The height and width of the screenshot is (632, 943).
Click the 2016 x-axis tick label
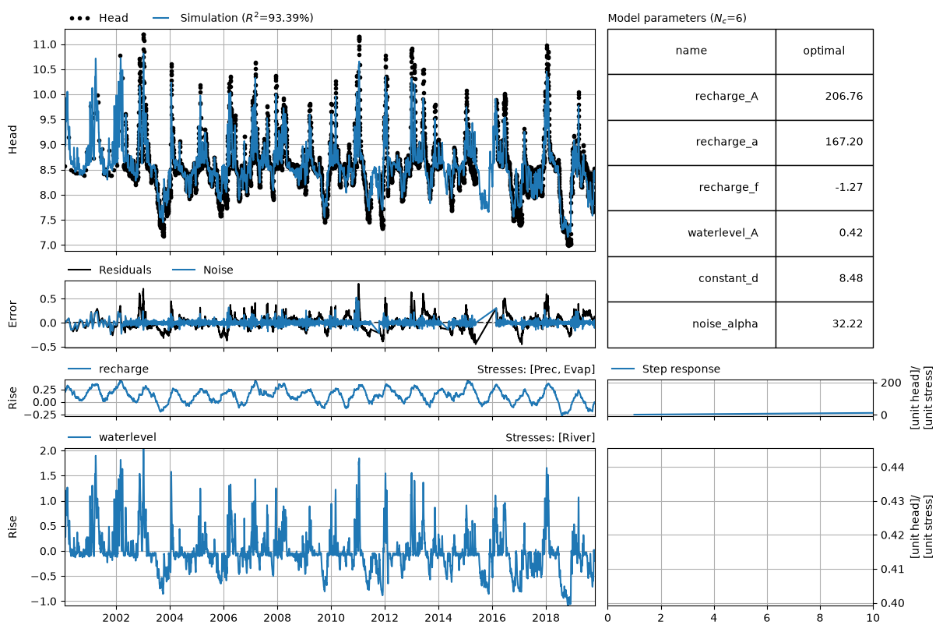pyautogui.click(x=492, y=617)
